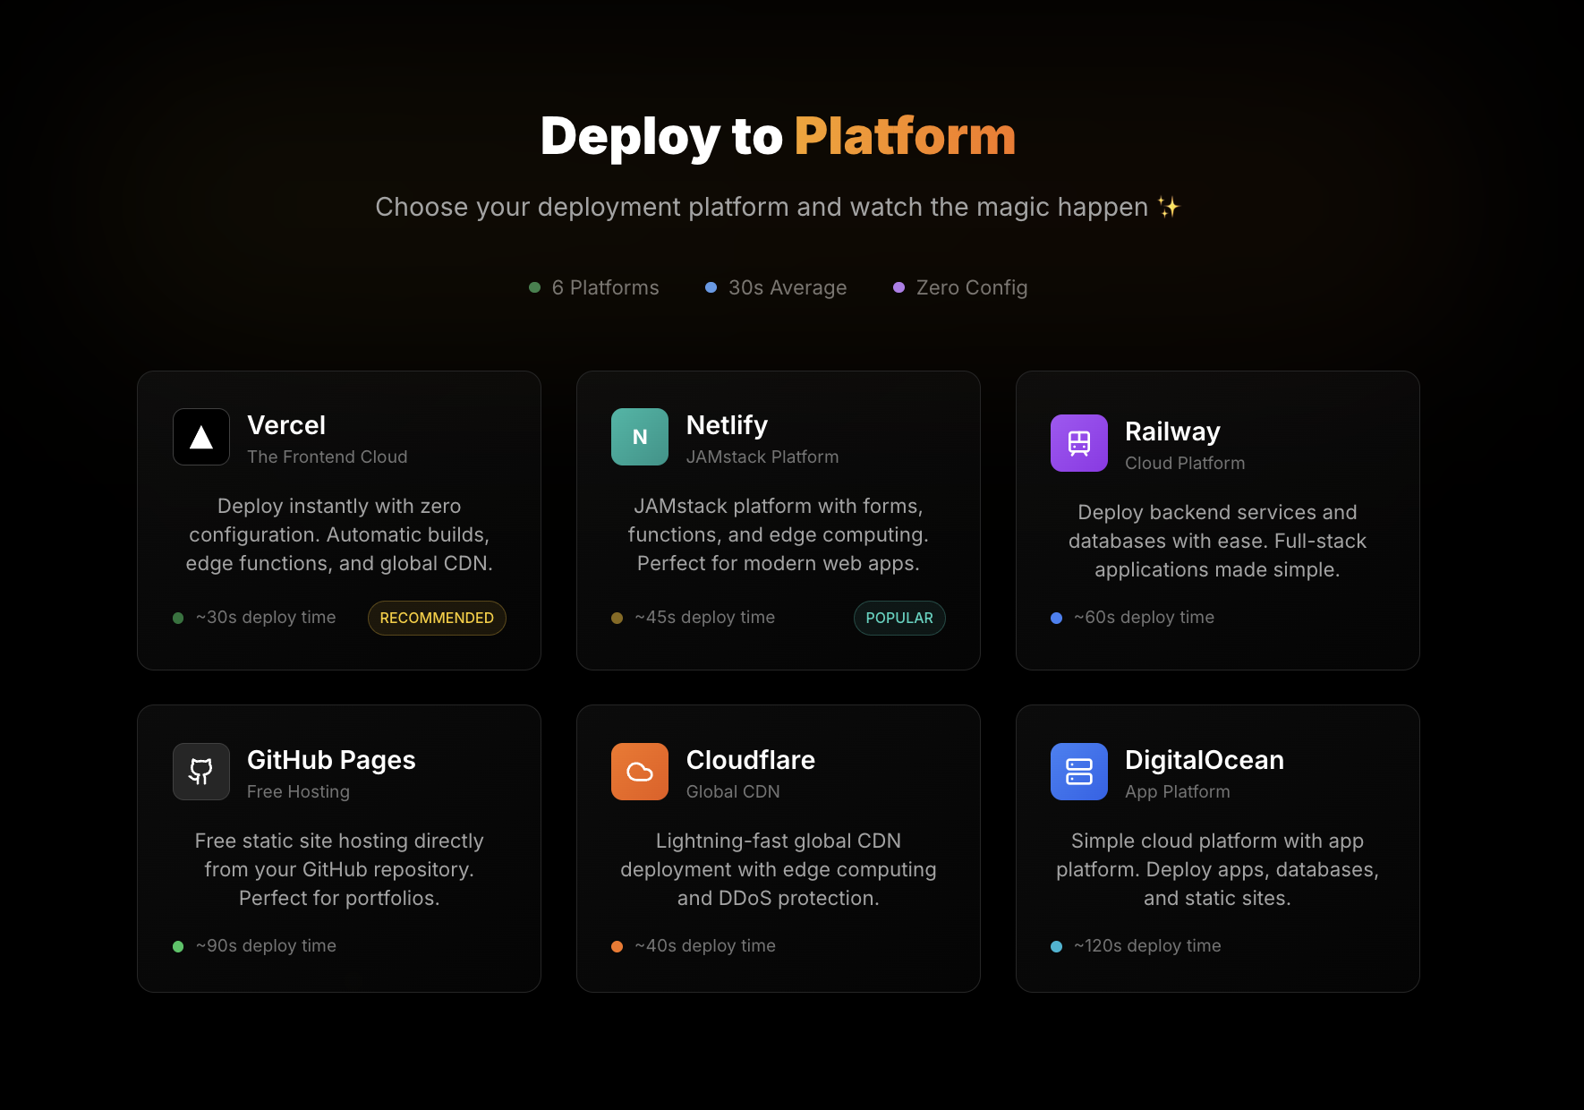Click the Vercel description about zero configuration
The height and width of the screenshot is (1110, 1584).
(339, 534)
